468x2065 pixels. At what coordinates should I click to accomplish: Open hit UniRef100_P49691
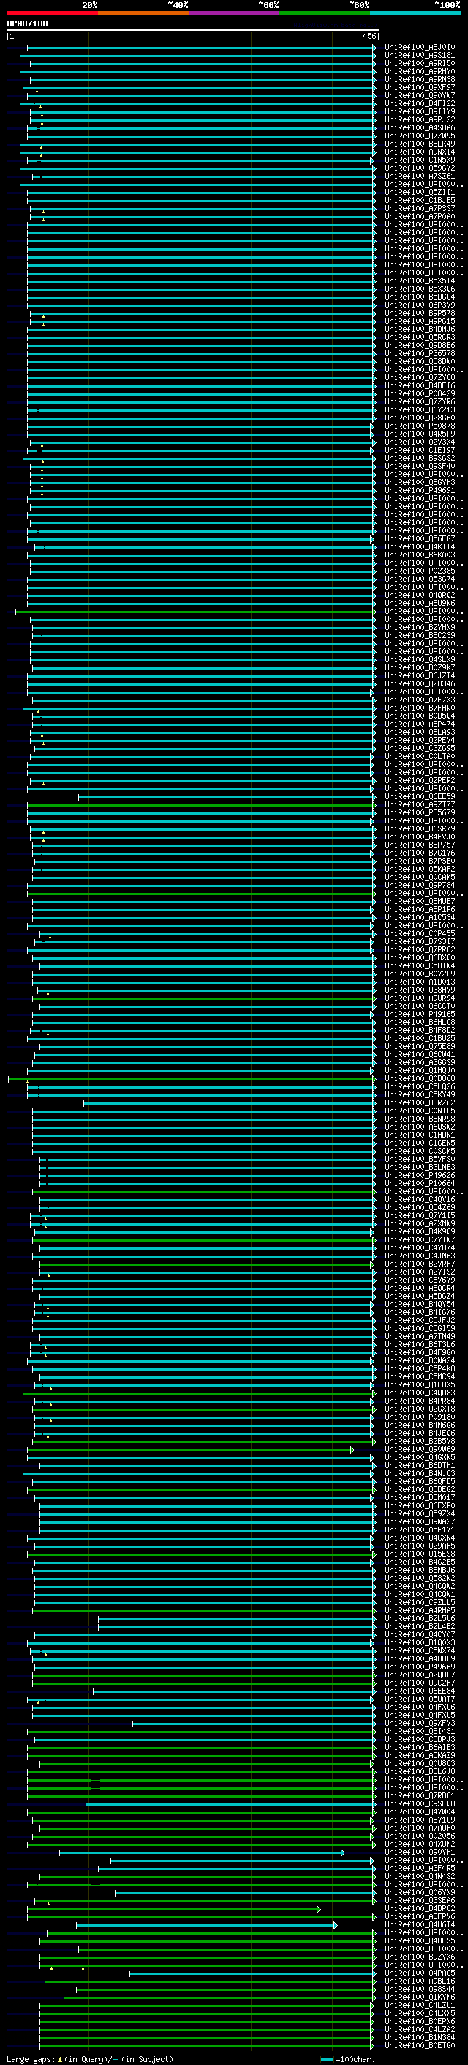point(420,491)
